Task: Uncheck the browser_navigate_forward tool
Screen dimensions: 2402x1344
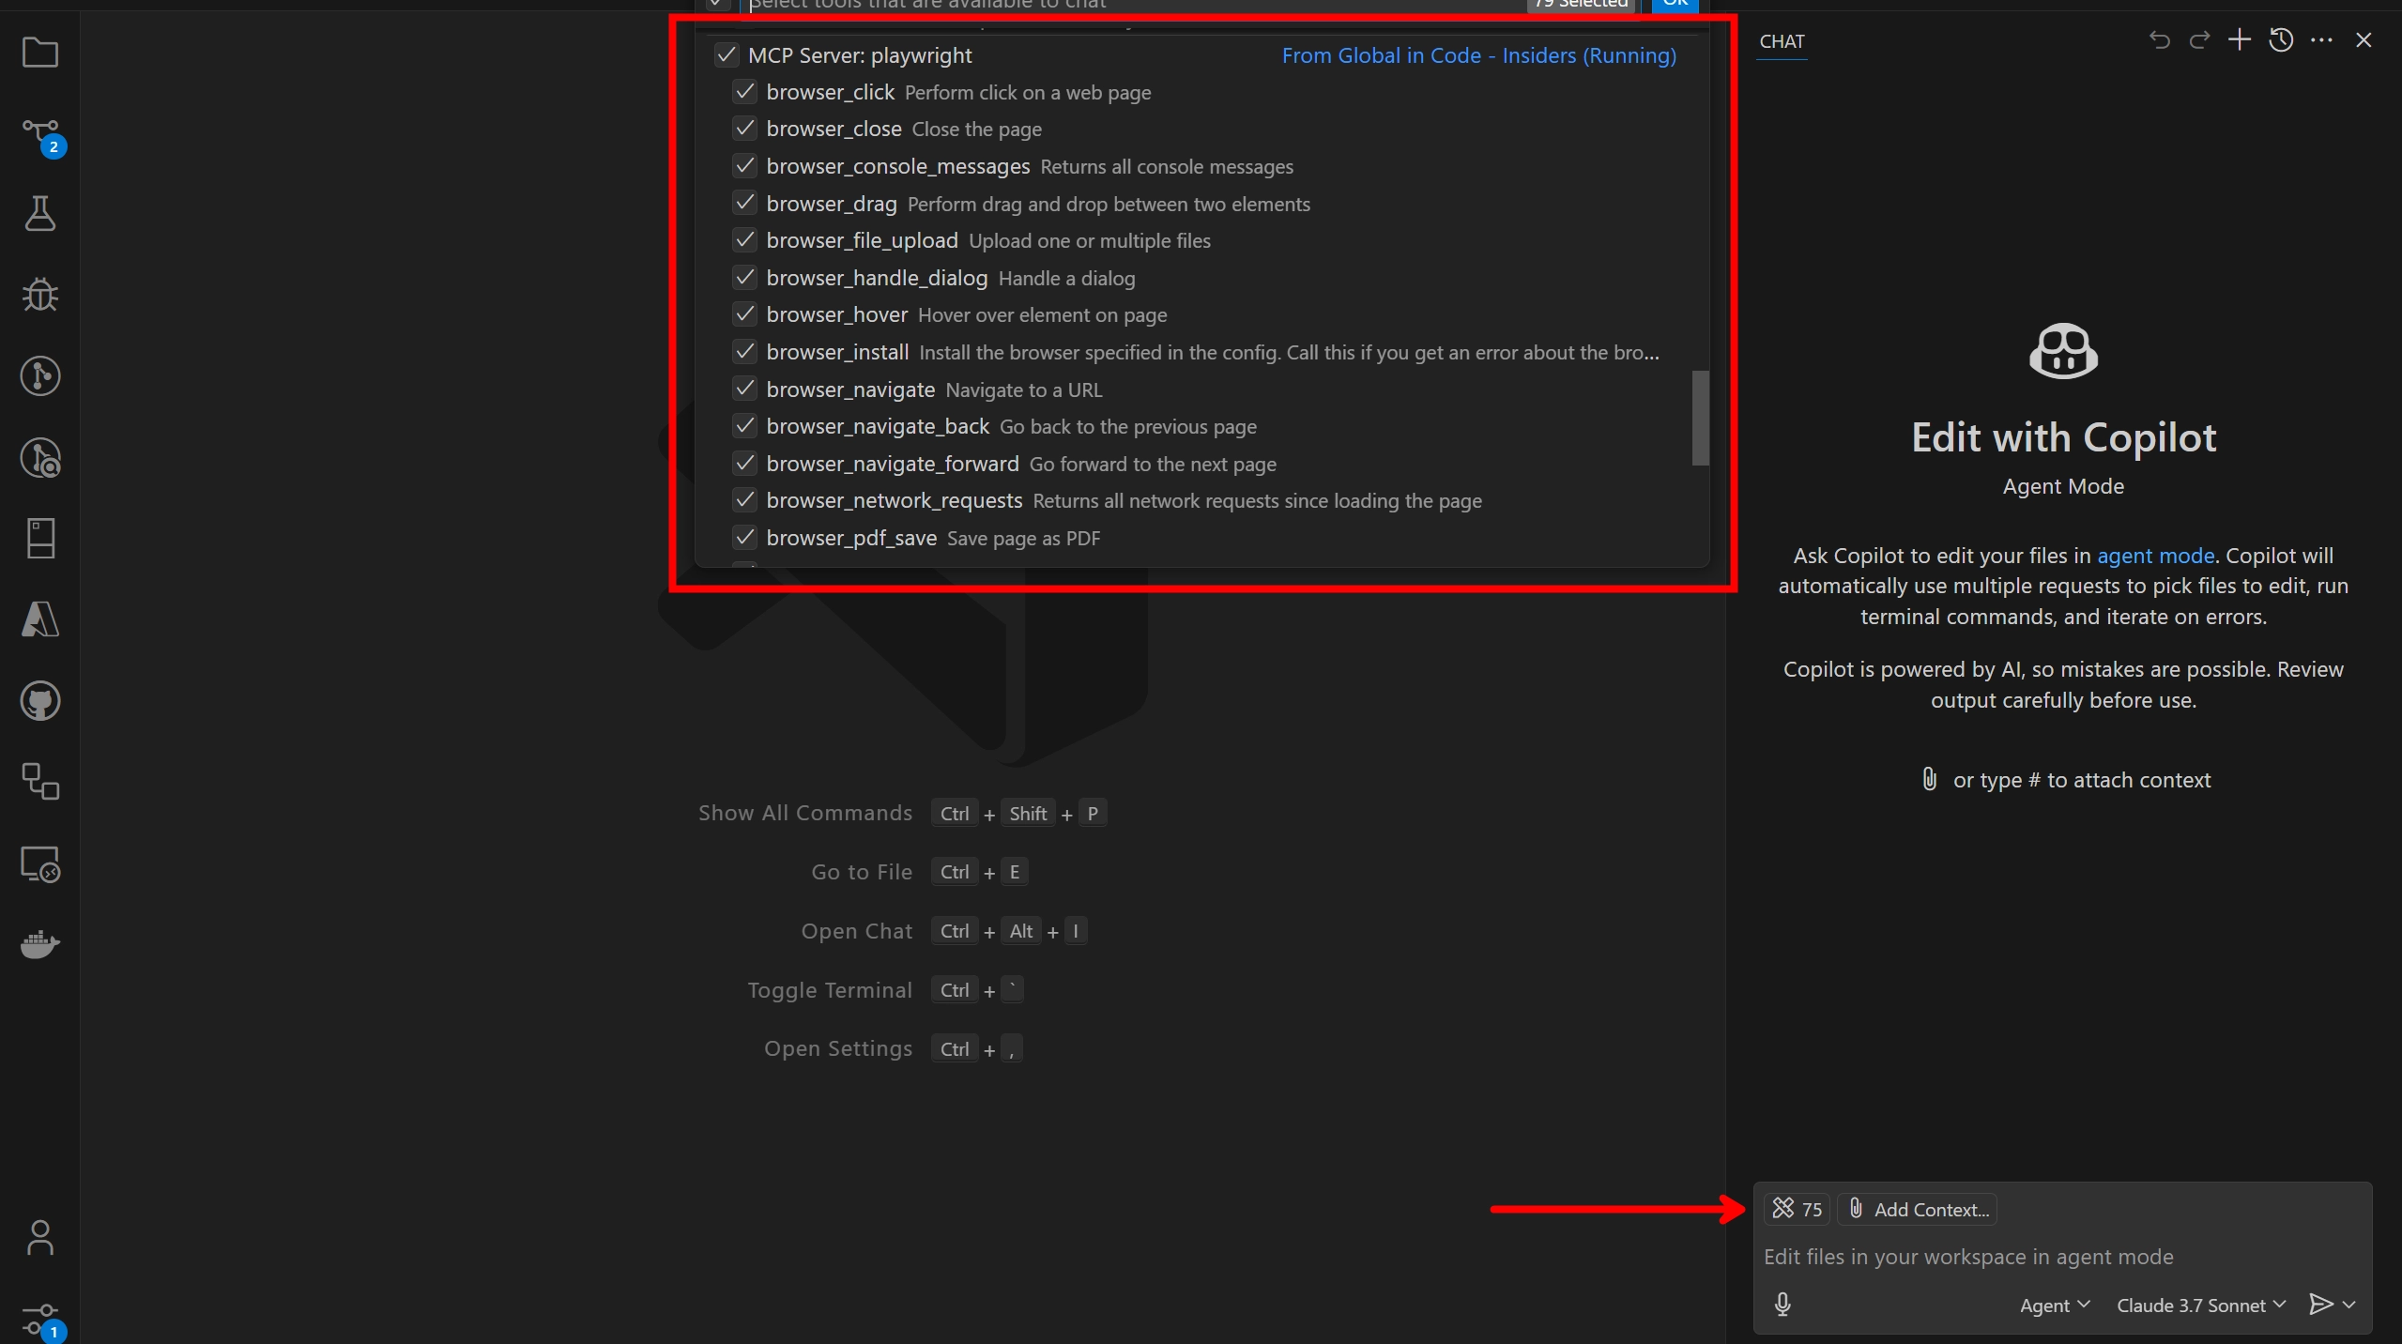Action: (745, 464)
